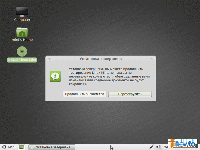Open mint's Home folder icon
The height and width of the screenshot is (150, 200).
[x=22, y=32]
